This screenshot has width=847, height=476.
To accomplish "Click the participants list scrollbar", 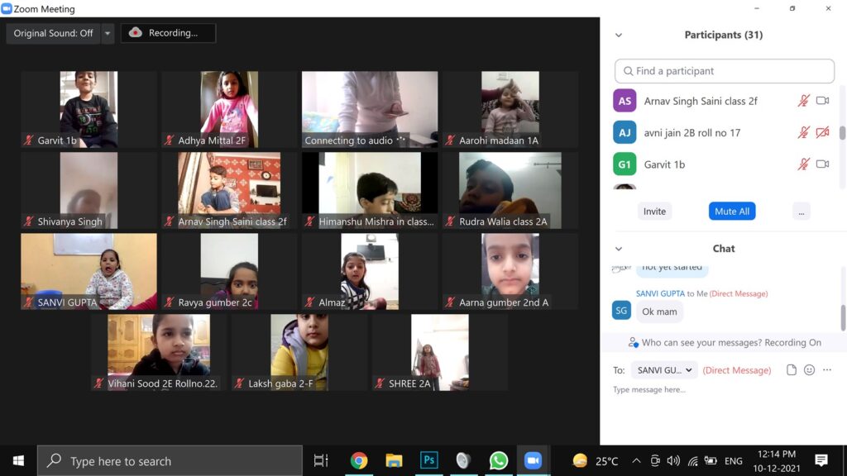I will pos(842,132).
